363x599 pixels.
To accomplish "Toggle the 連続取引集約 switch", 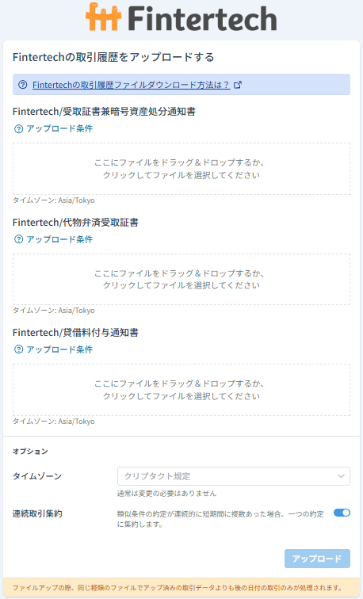I will click(342, 513).
